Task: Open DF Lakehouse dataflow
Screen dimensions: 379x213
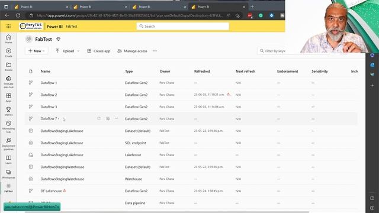Action: [52, 191]
